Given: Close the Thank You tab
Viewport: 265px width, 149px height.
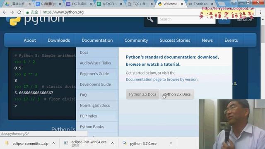Looking at the screenshot, I should pos(212,4).
